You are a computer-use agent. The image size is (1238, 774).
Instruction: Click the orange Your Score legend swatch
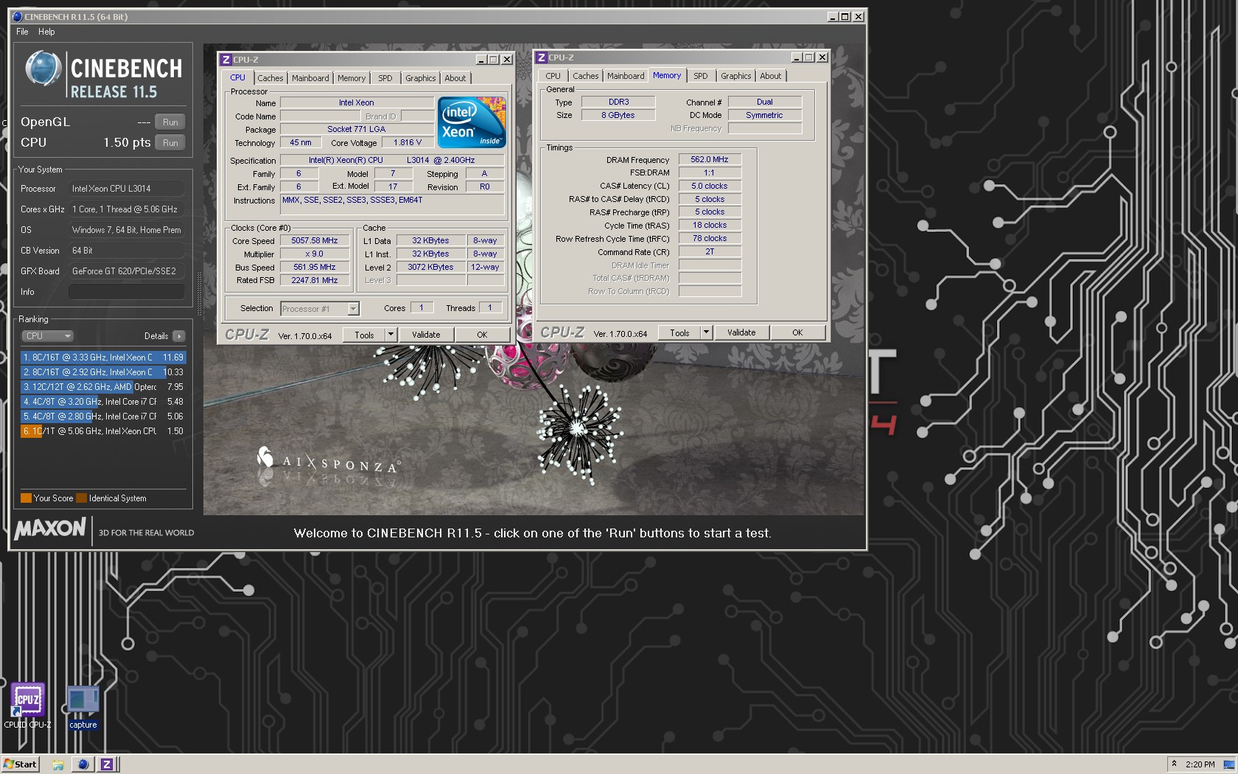tap(26, 498)
